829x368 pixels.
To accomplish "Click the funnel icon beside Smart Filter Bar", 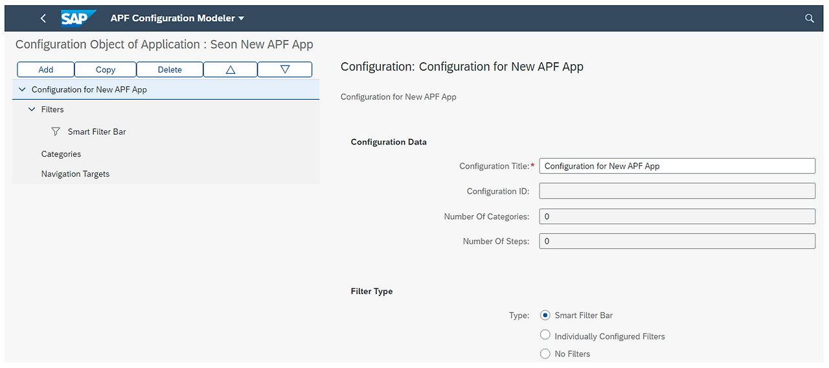I will coord(56,132).
